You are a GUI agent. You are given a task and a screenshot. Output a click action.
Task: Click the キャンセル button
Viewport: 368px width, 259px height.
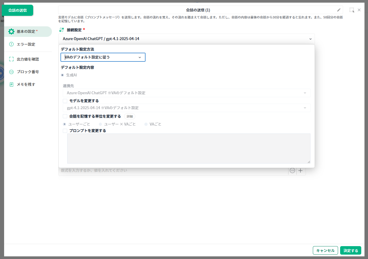[x=325, y=251]
